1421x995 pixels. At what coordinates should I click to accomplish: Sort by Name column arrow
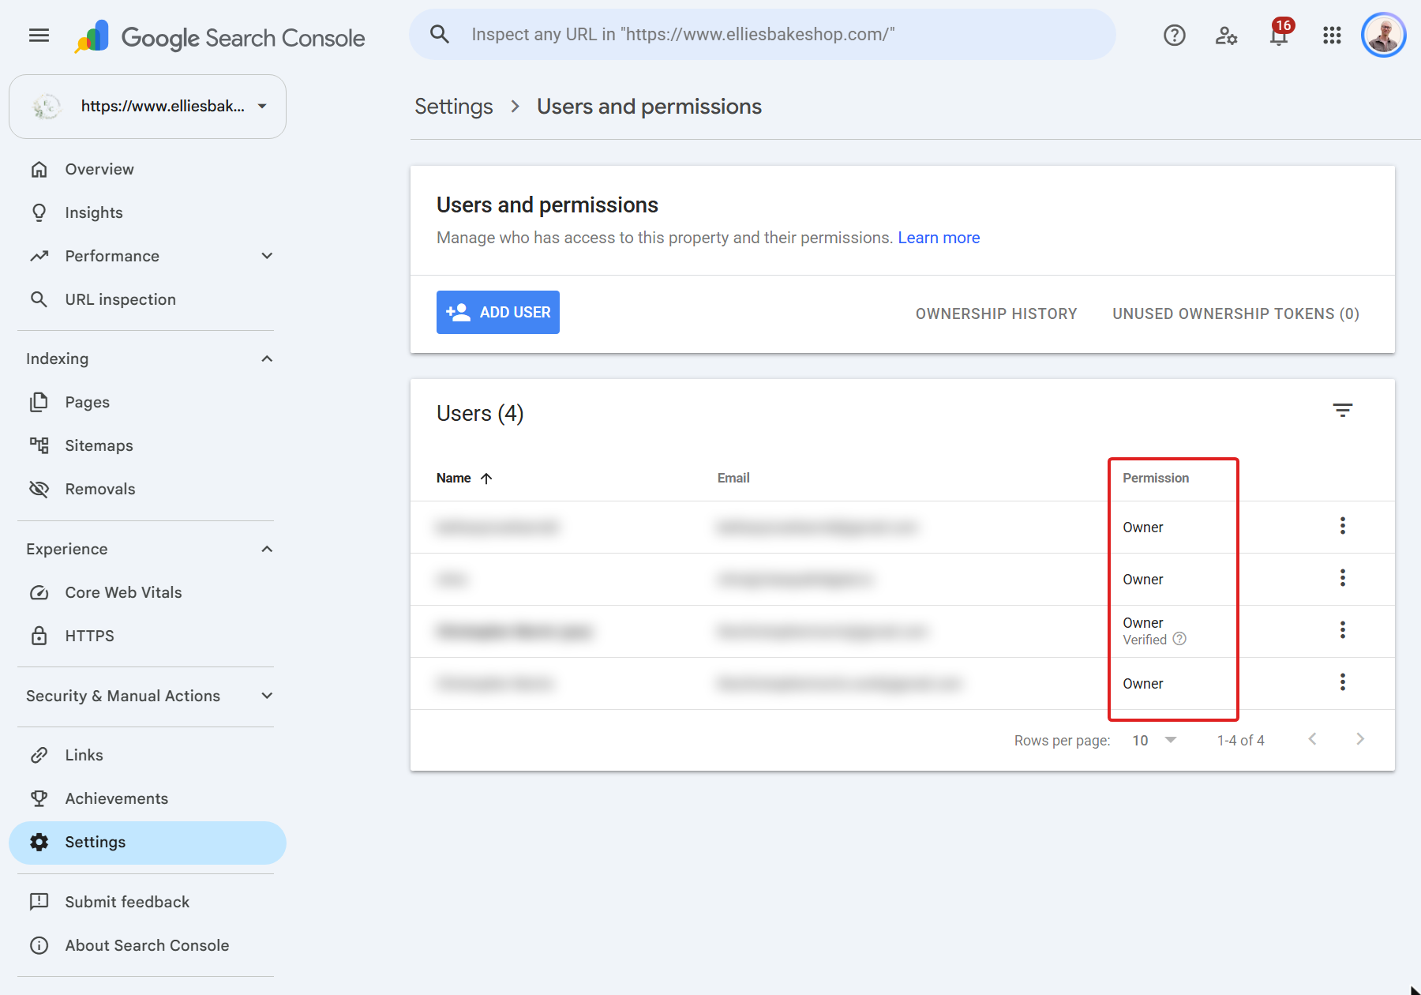tap(486, 478)
